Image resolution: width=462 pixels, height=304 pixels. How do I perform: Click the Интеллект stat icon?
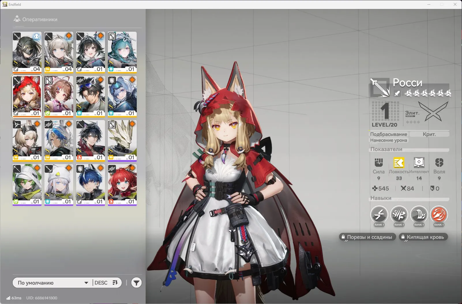[419, 163]
